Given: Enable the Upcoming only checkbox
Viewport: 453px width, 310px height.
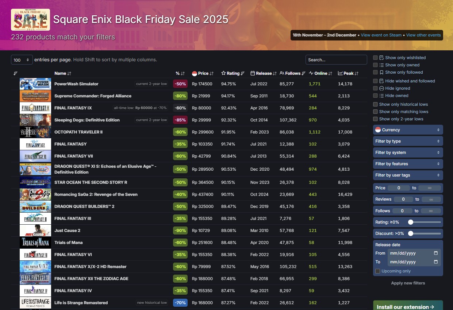Looking at the screenshot, I should click(378, 271).
